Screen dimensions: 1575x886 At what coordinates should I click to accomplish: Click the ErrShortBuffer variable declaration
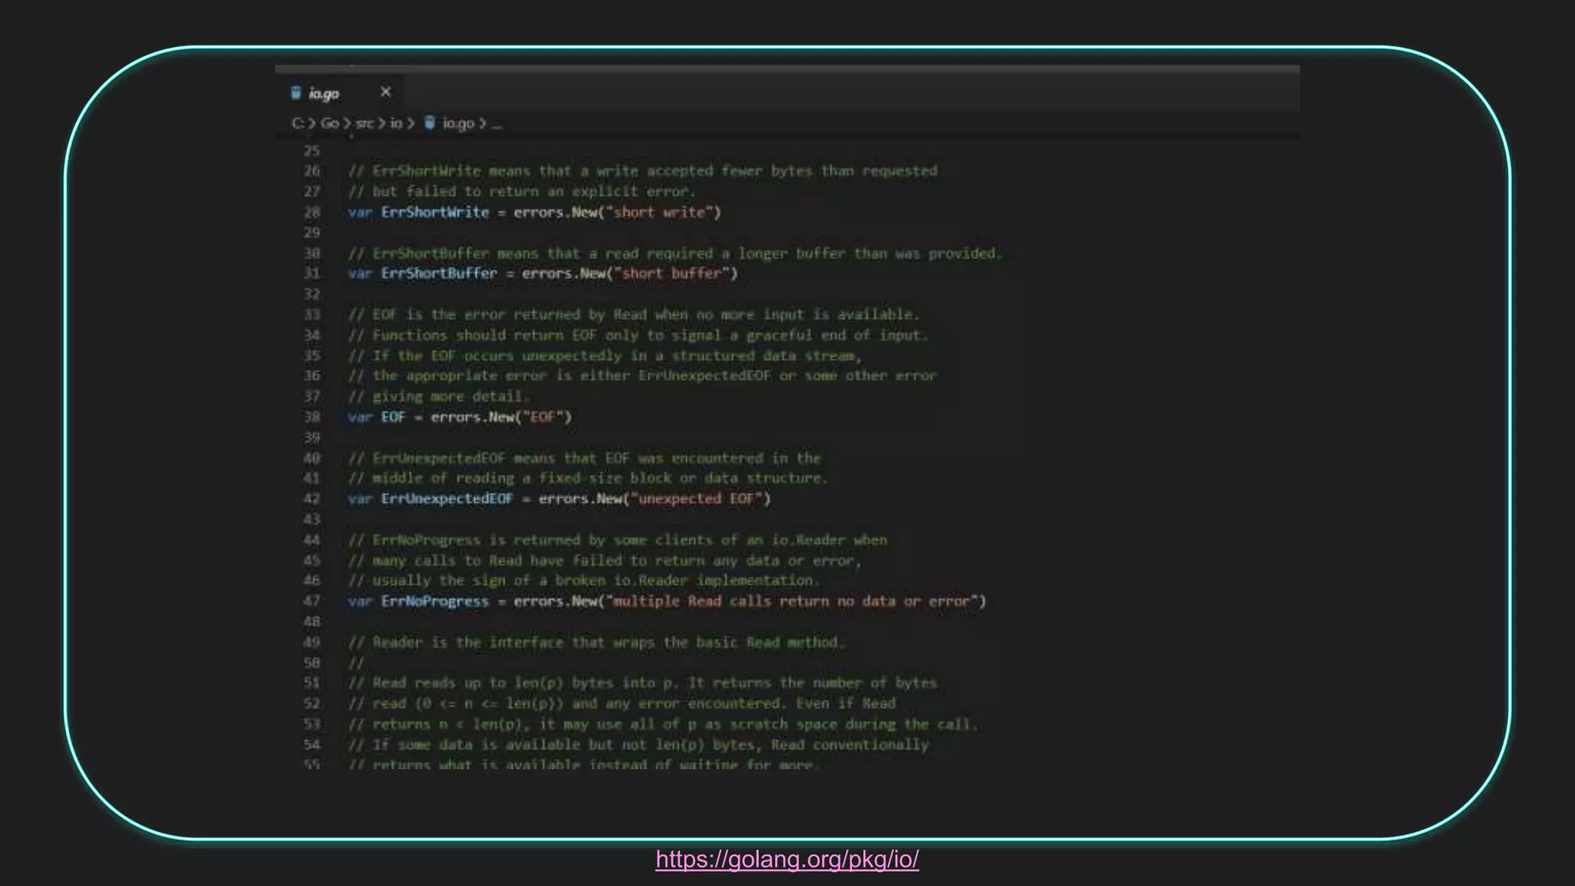click(439, 273)
